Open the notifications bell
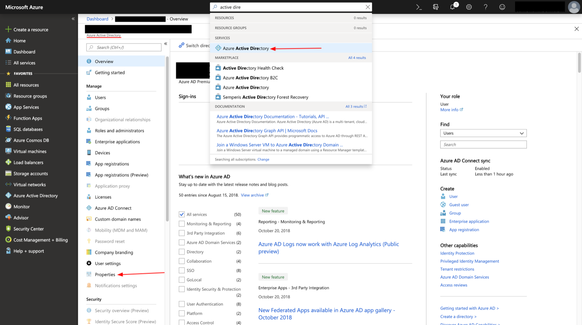 click(452, 7)
